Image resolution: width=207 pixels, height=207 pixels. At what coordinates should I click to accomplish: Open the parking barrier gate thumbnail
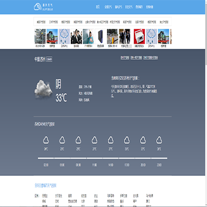click(x=112, y=36)
